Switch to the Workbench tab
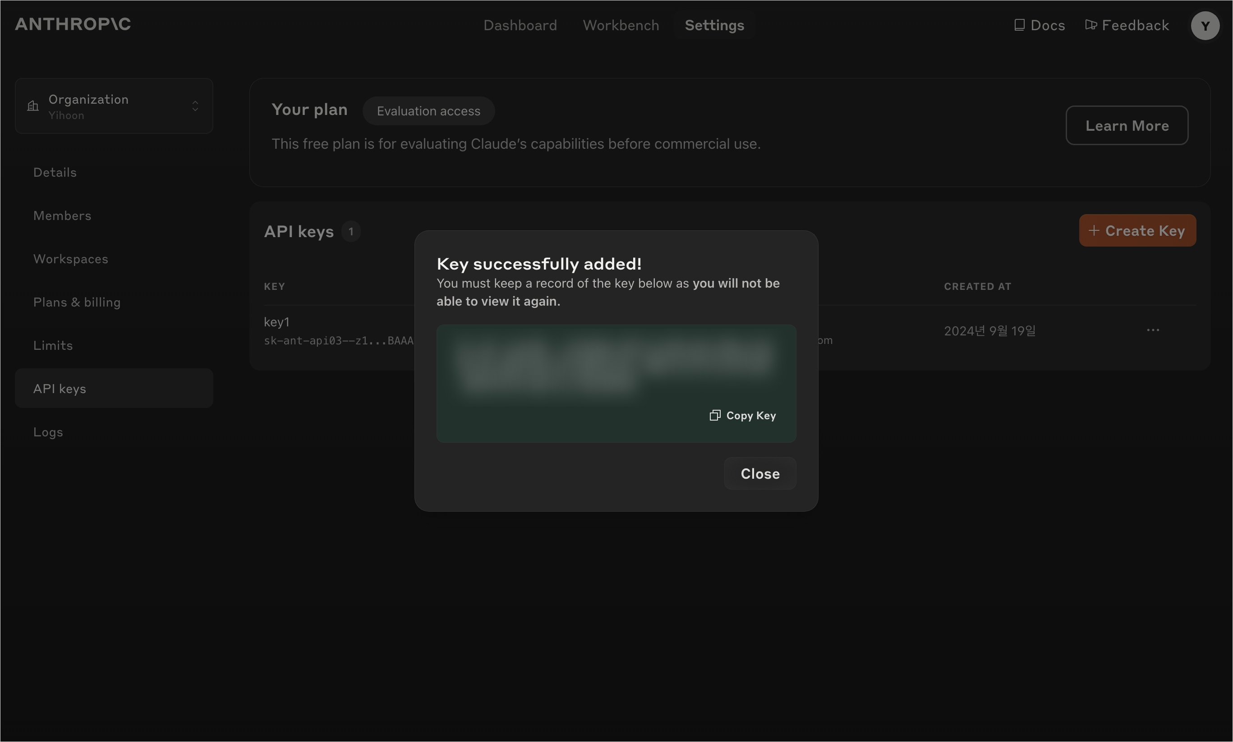This screenshot has height=742, width=1233. click(x=621, y=26)
